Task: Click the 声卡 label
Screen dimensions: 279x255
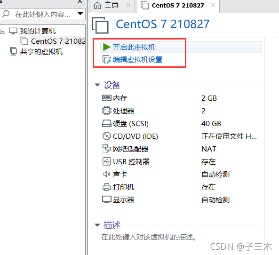Action: (x=120, y=175)
